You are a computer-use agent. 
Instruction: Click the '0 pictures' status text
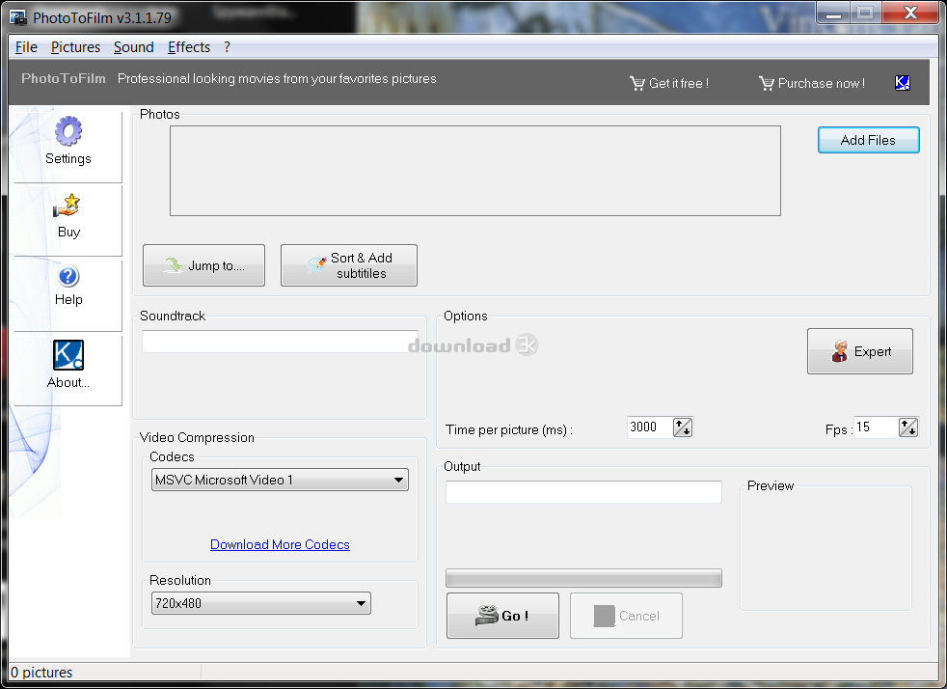41,672
